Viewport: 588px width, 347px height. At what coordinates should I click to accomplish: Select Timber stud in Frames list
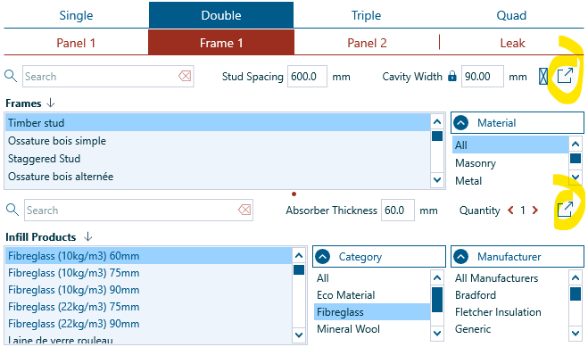coord(218,123)
